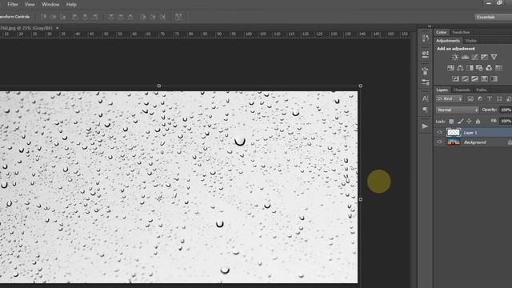Open the Paragraph panel icon in dock
512x288 pixels.
pyautogui.click(x=425, y=110)
